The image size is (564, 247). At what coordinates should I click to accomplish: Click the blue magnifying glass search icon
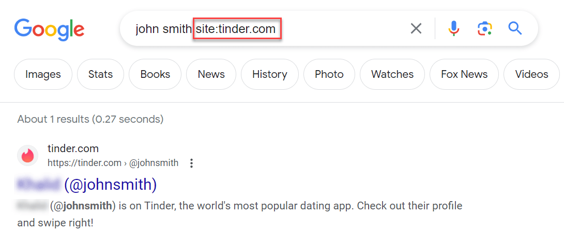pos(515,28)
